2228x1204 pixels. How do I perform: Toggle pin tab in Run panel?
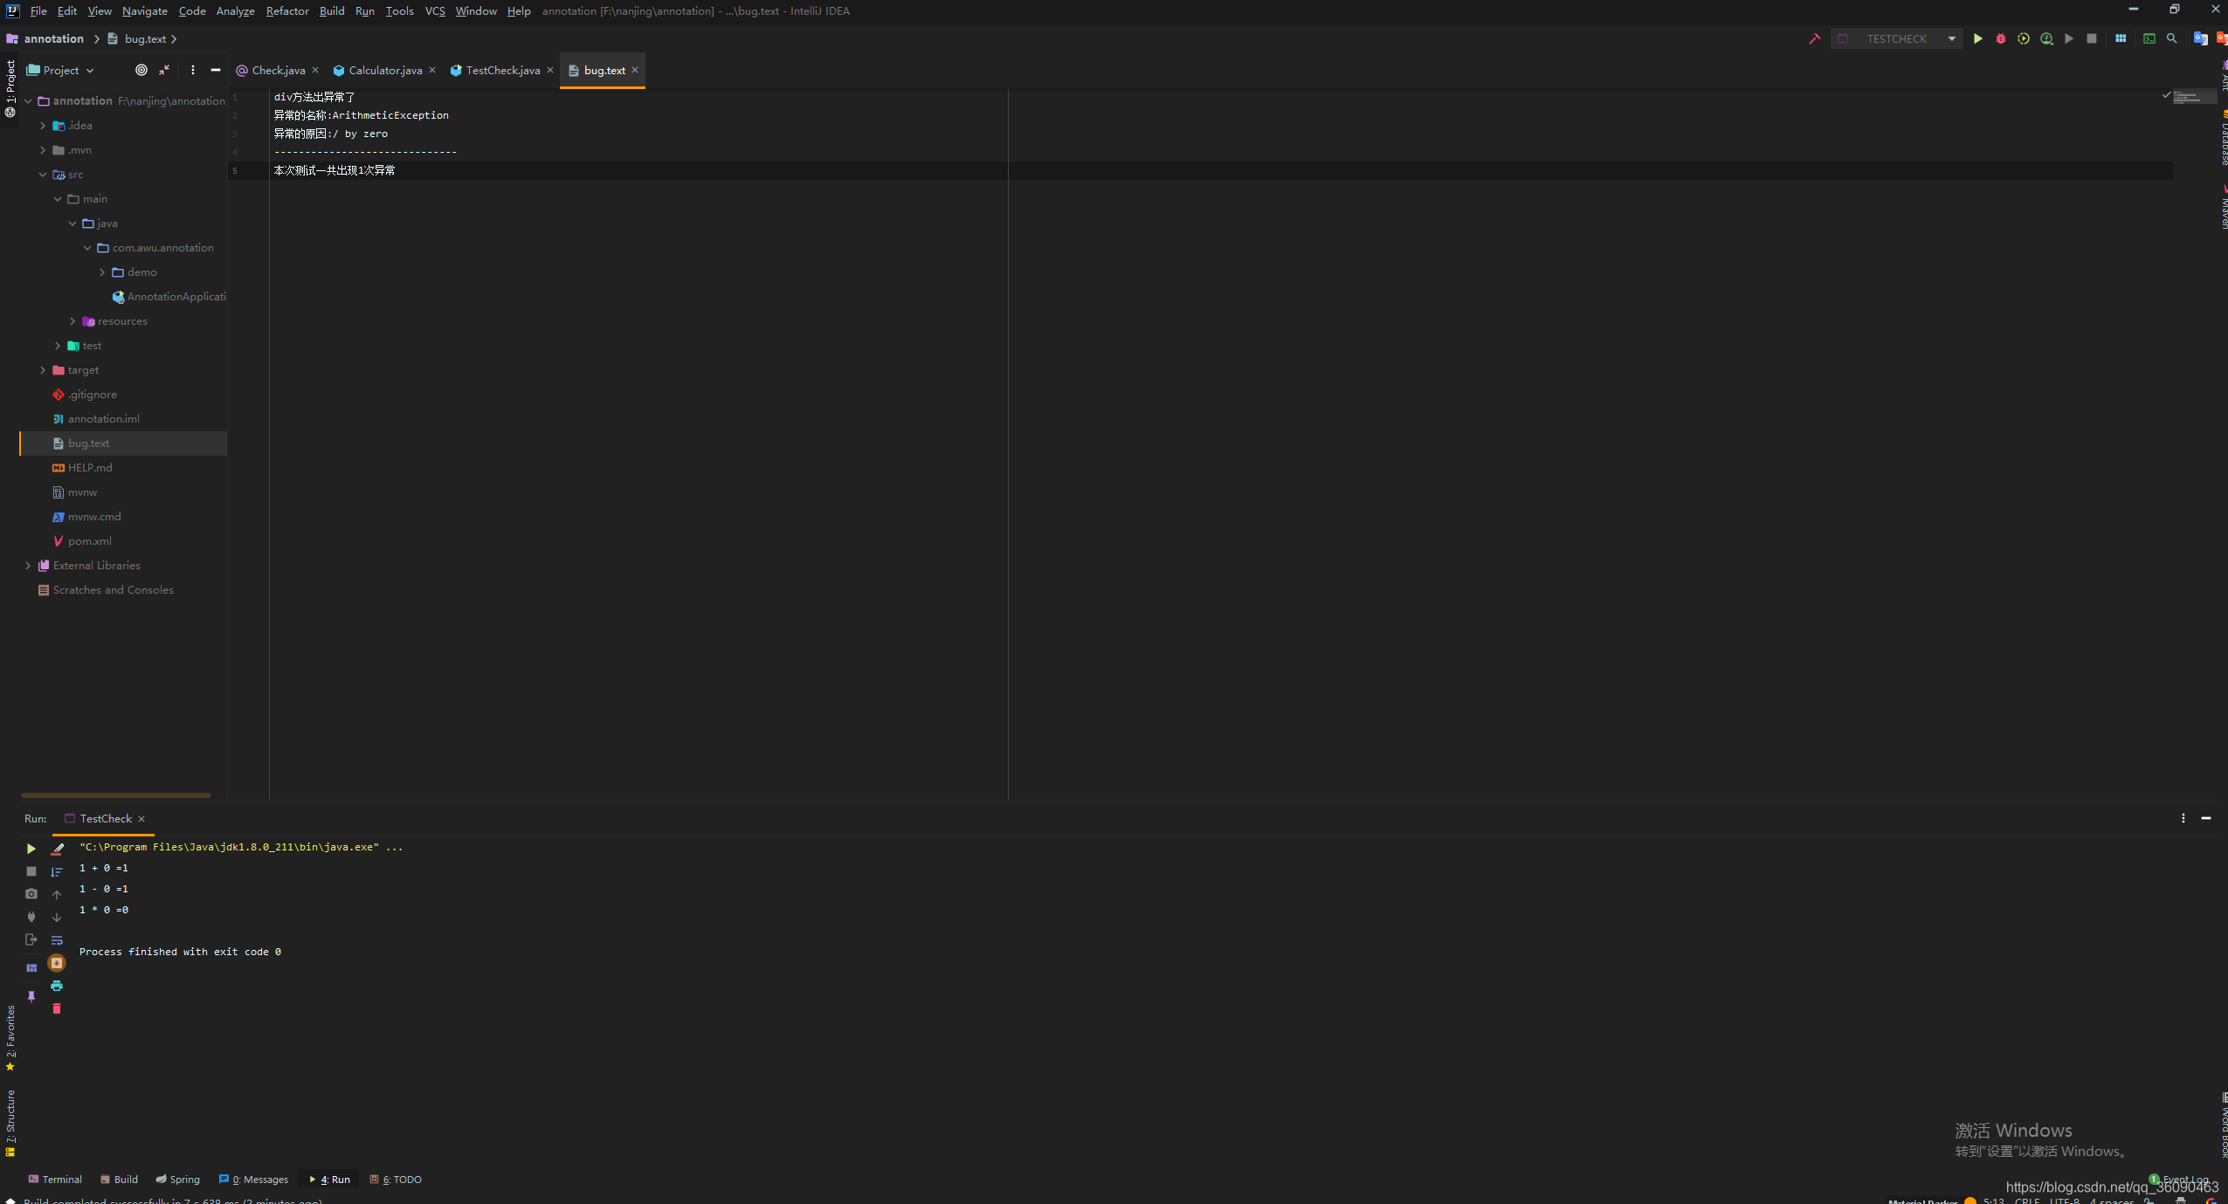[31, 996]
